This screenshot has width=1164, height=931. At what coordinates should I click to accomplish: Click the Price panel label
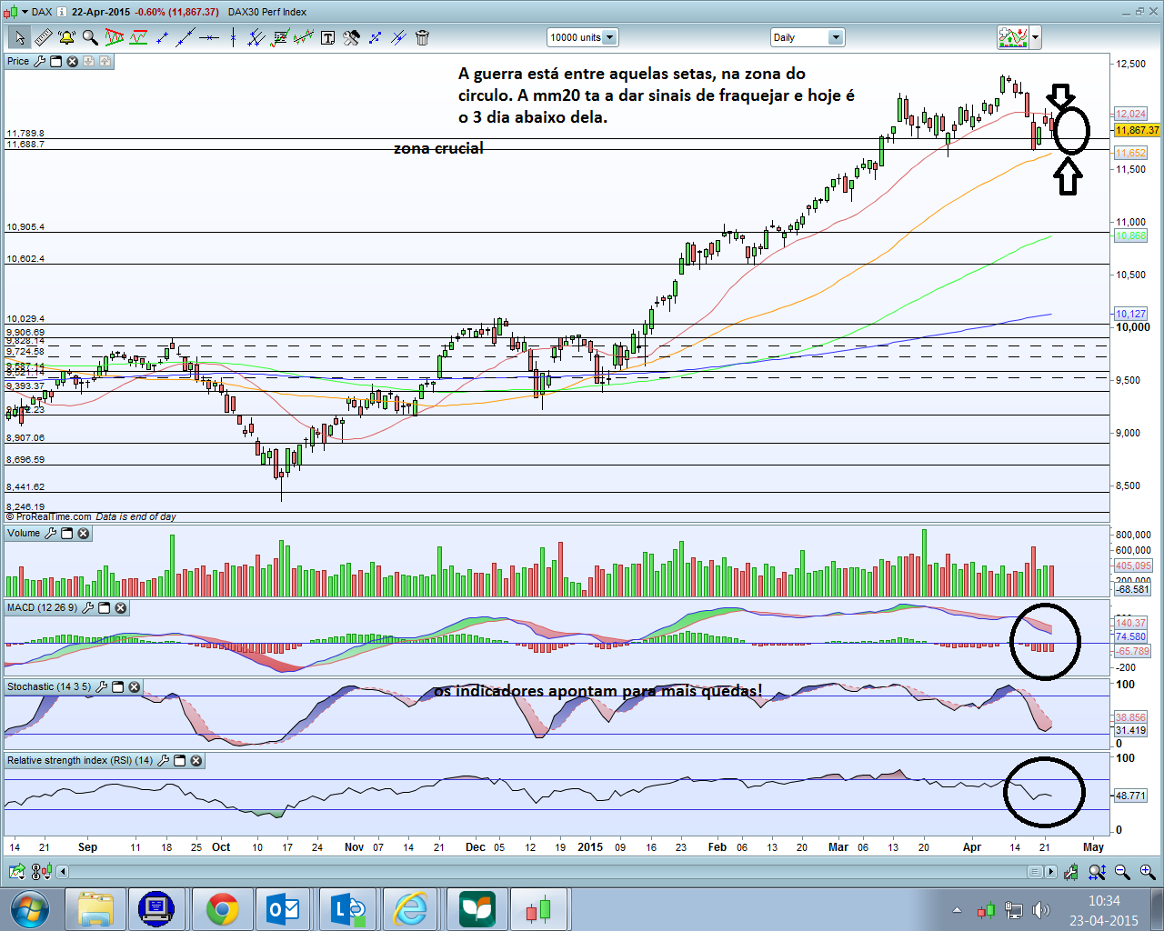pos(18,61)
